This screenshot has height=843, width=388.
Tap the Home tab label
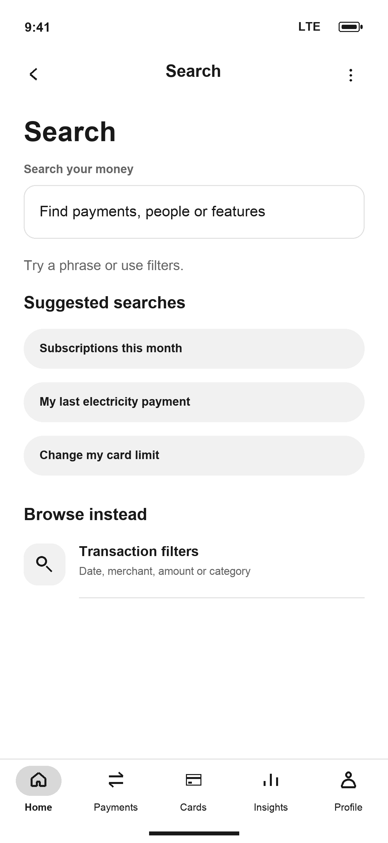(39, 807)
